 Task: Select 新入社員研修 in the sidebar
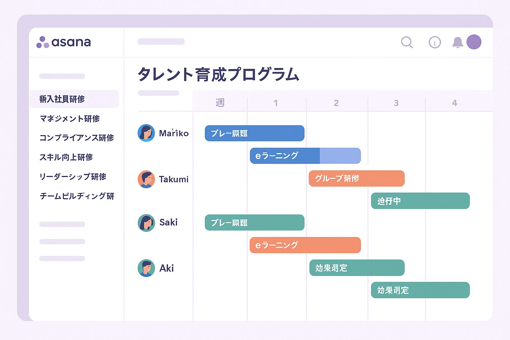62,99
